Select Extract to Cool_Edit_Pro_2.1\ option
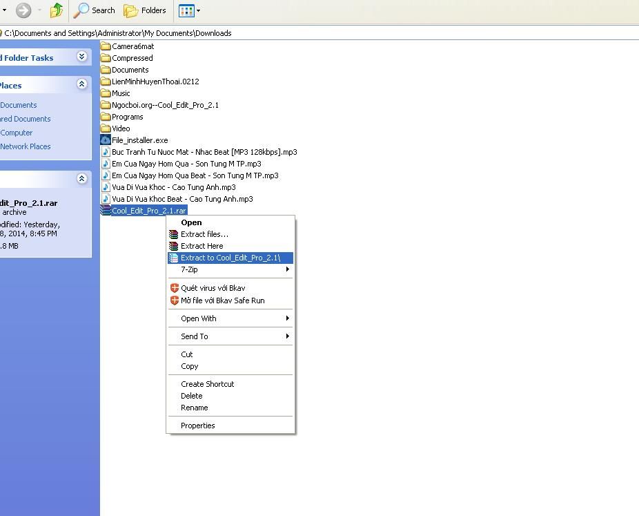639x516 pixels. (x=230, y=258)
